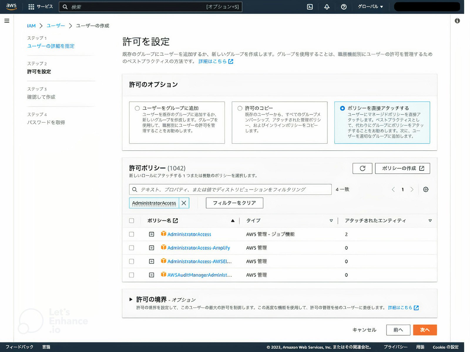Click the AdministratorAccess-AWSEl... policy box icon

click(x=164, y=261)
